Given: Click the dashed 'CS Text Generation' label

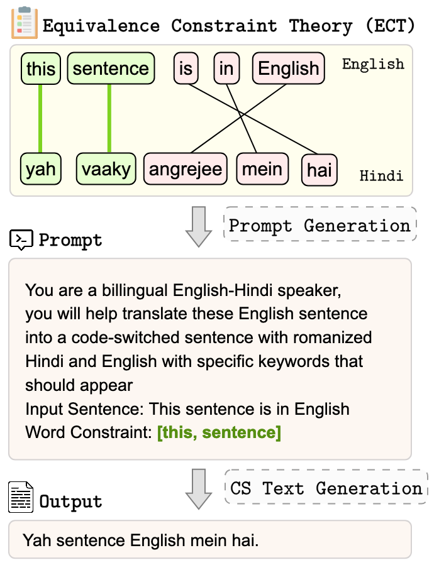Looking at the screenshot, I should tap(326, 488).
